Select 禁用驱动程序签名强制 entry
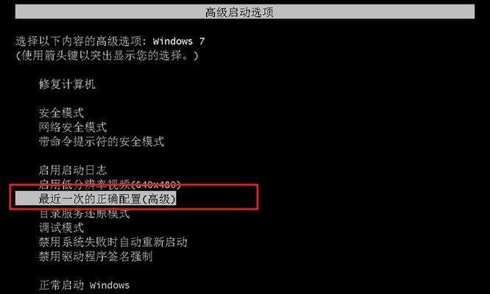Screen dimensions: 490x294 [96, 257]
